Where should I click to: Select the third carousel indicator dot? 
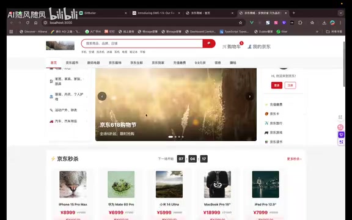[179, 136]
